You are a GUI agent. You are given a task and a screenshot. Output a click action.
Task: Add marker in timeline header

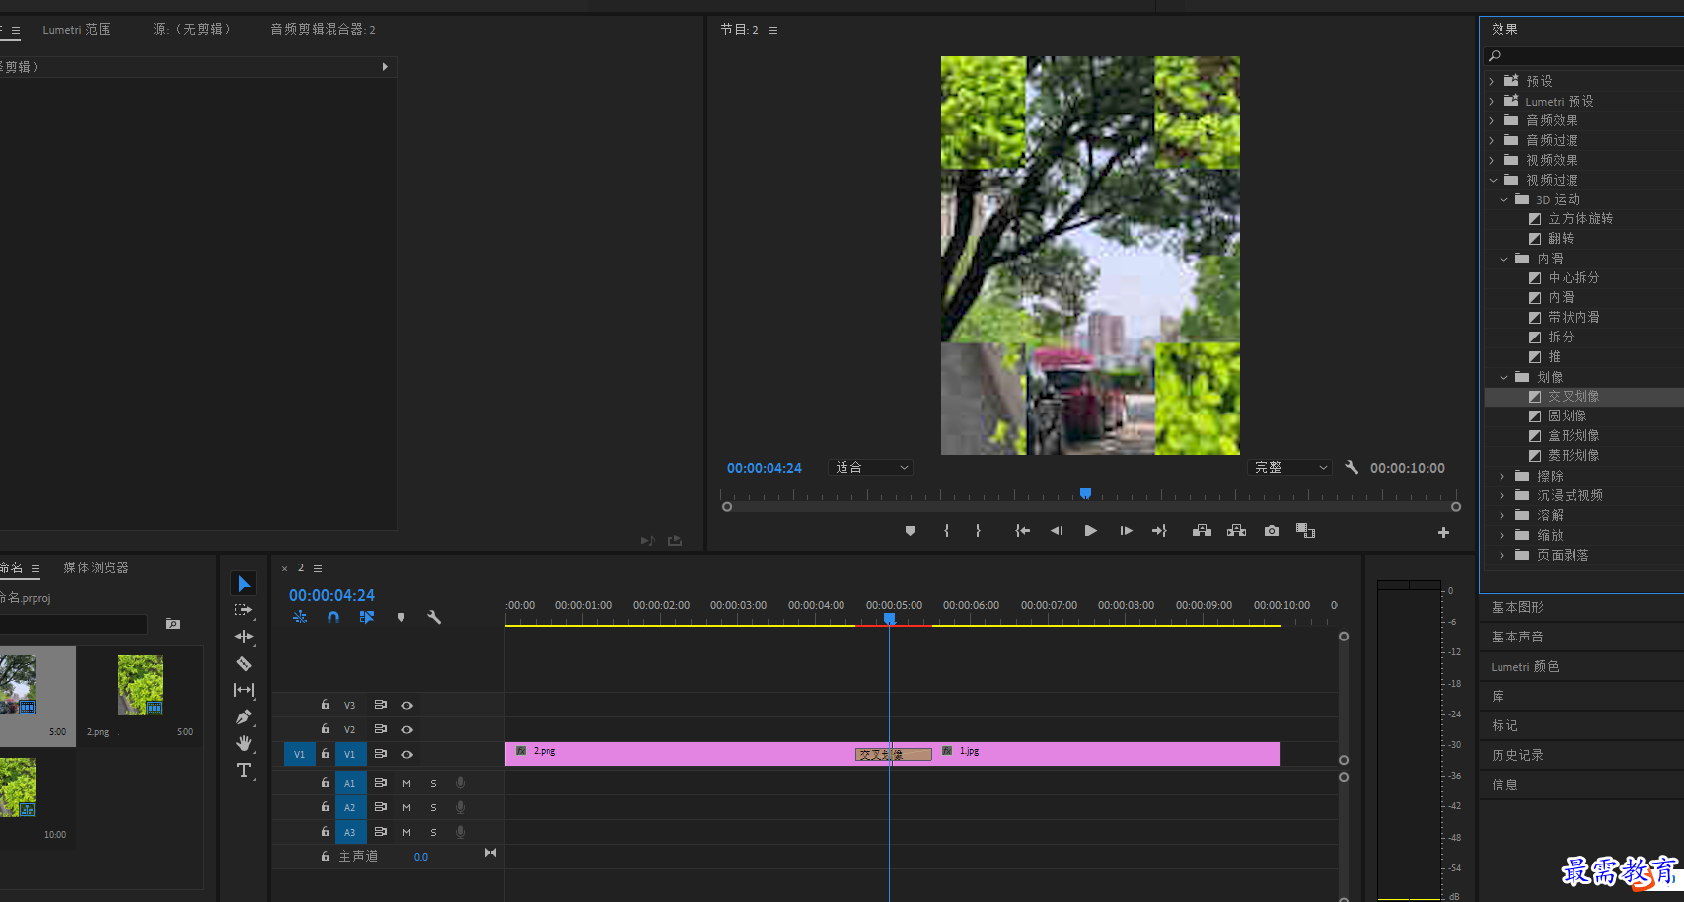point(401,617)
